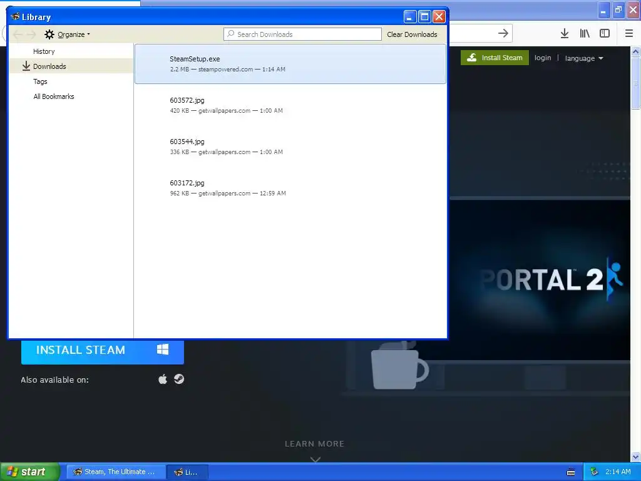Maximize the Library window

click(x=424, y=17)
